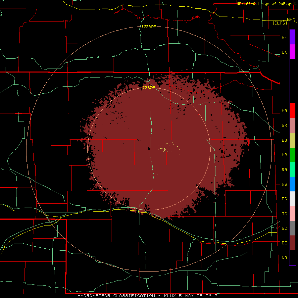Screen dimensions: 298x298
Task: Click the HR legend label
Action: [x=284, y=155]
